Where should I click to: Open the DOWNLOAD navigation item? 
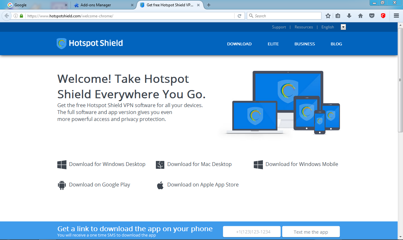(239, 44)
